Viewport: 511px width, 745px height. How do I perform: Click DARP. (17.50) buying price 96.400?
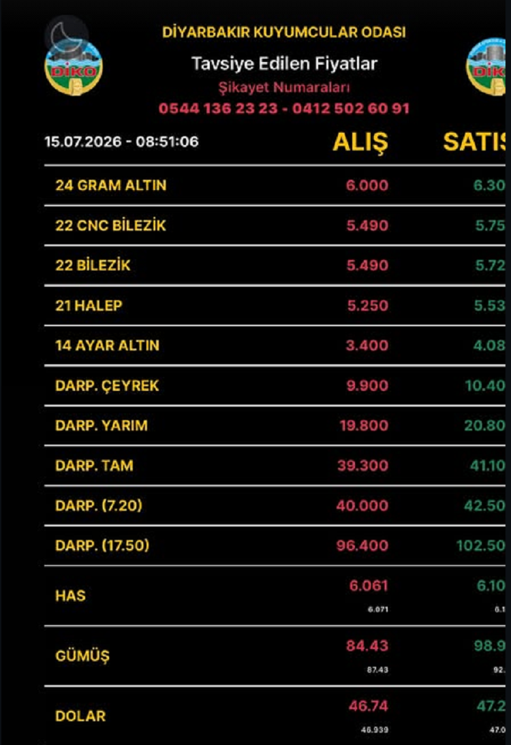(362, 545)
